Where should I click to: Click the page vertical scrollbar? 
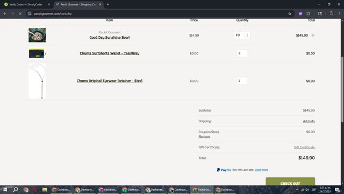click(x=342, y=89)
